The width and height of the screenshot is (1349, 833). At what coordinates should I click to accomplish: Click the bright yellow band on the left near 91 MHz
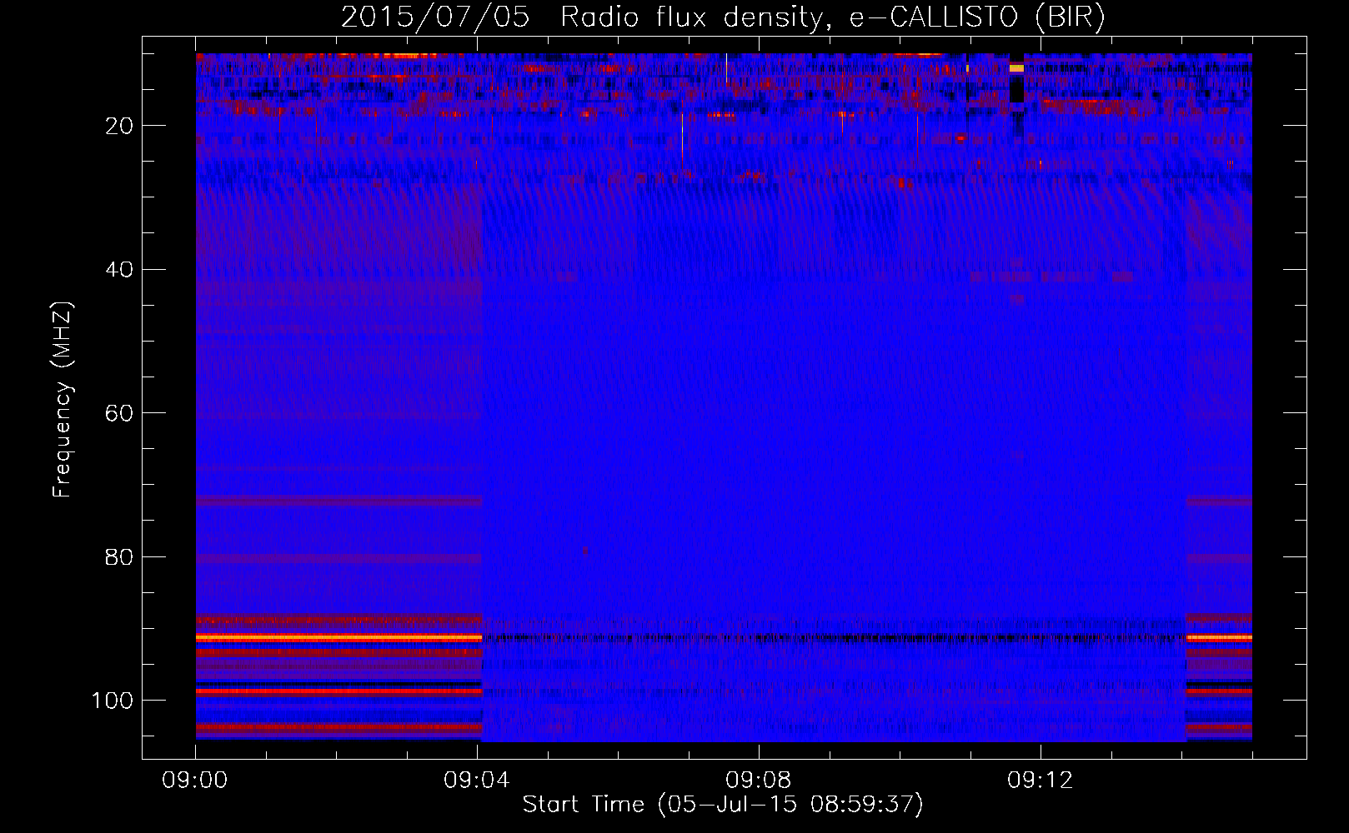[x=338, y=637]
